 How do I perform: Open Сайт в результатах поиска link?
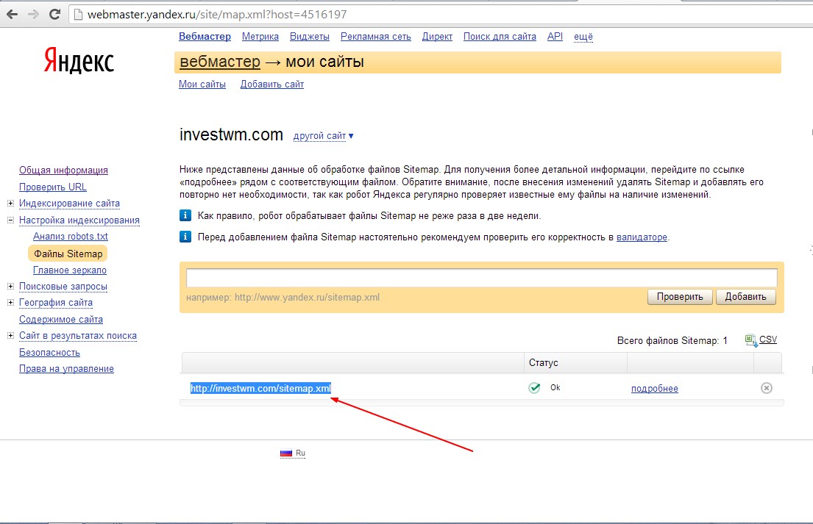pyautogui.click(x=78, y=336)
